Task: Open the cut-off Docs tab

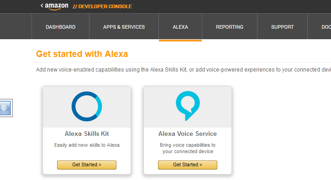Action: point(320,27)
